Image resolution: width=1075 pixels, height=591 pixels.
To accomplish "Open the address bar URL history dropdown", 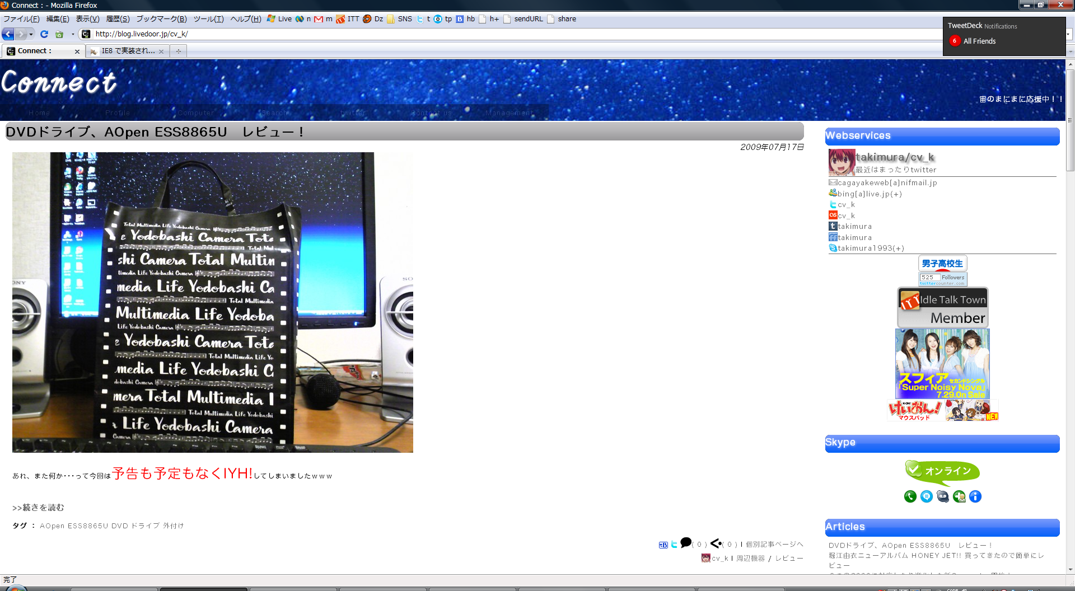I will click(x=1068, y=34).
